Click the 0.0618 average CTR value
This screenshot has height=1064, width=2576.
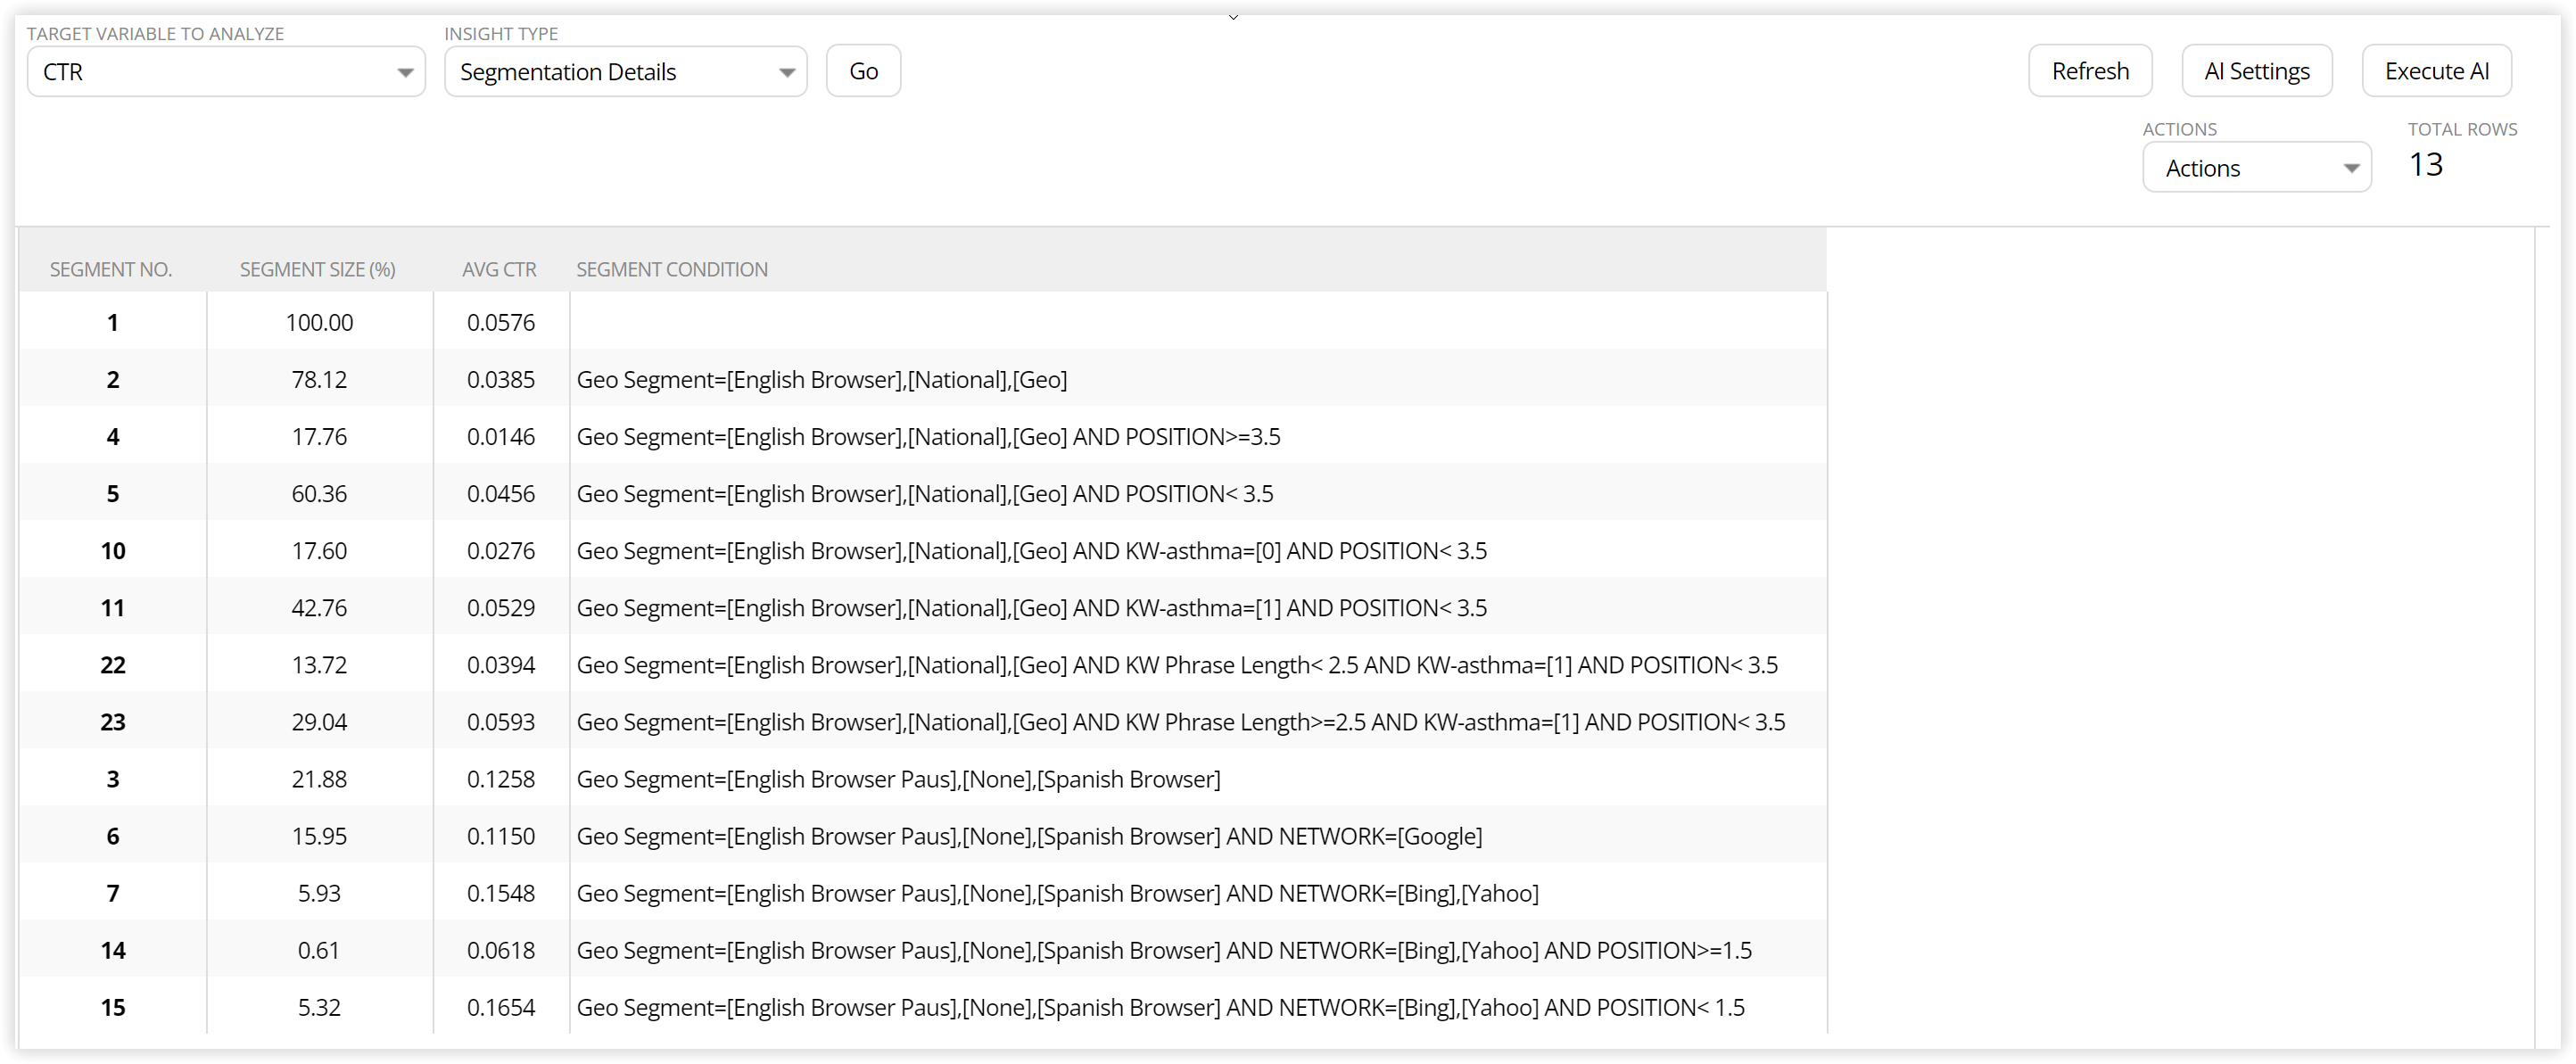pyautogui.click(x=501, y=949)
